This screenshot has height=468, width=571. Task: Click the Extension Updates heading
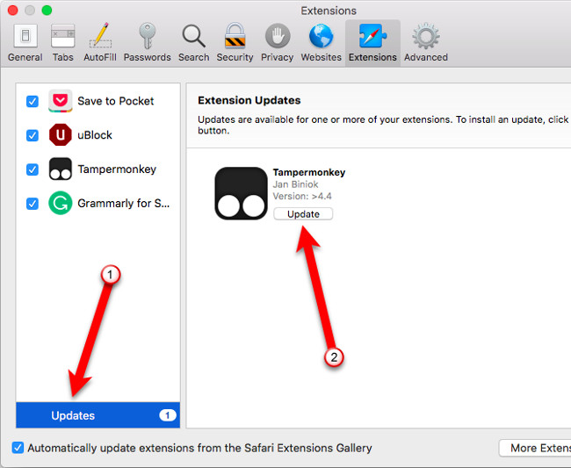pyautogui.click(x=249, y=100)
